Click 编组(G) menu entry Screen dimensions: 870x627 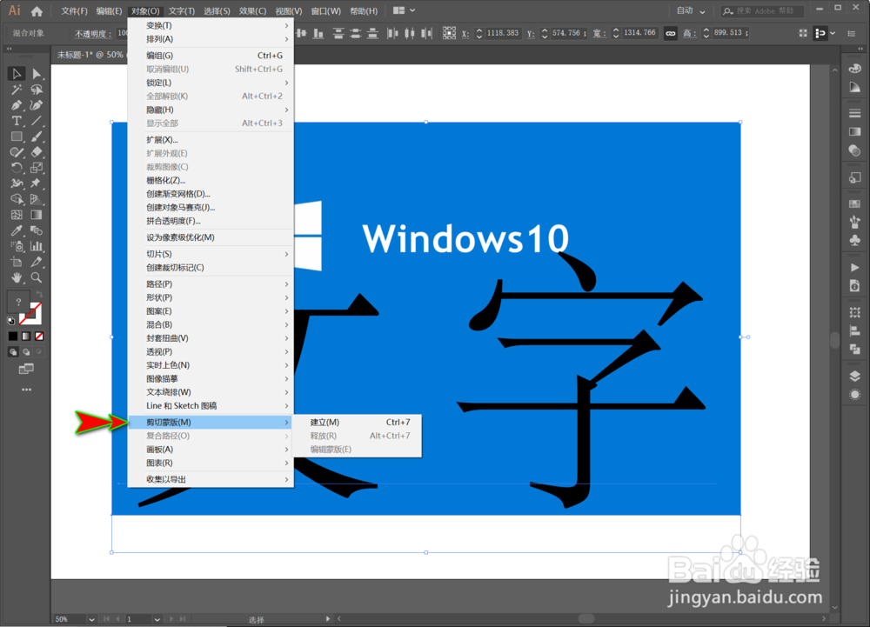pos(211,56)
